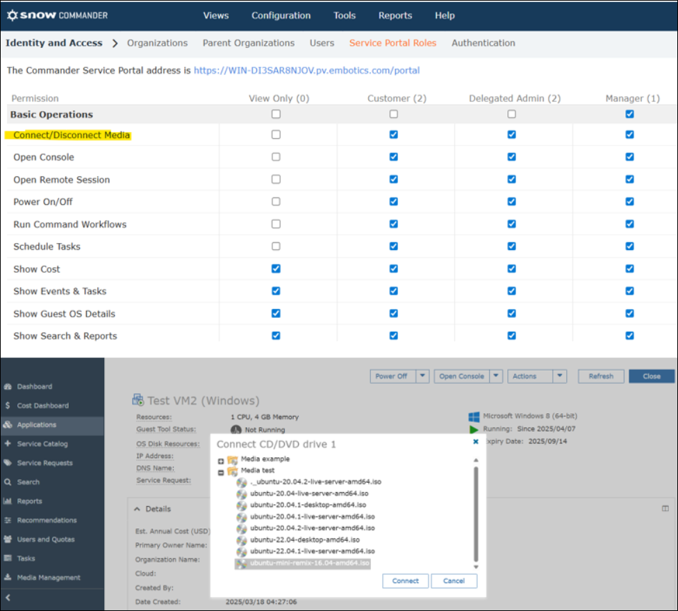
Task: Uncheck Schedule Tasks for Customer role
Action: [x=393, y=246]
